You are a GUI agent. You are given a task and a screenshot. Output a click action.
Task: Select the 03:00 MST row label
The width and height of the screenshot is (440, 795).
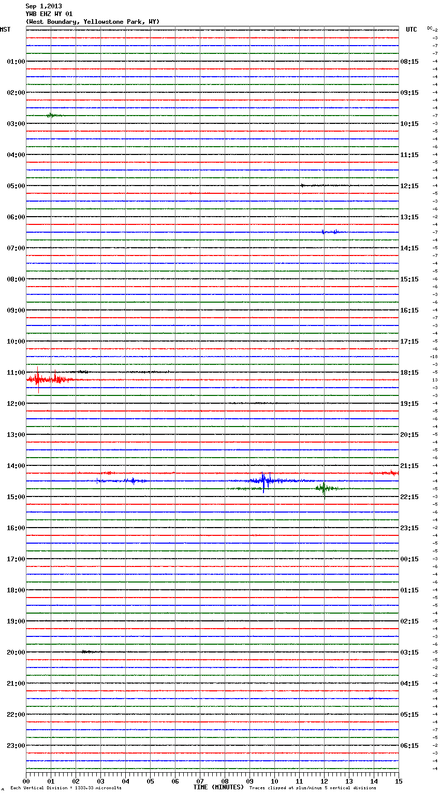[x=16, y=124]
